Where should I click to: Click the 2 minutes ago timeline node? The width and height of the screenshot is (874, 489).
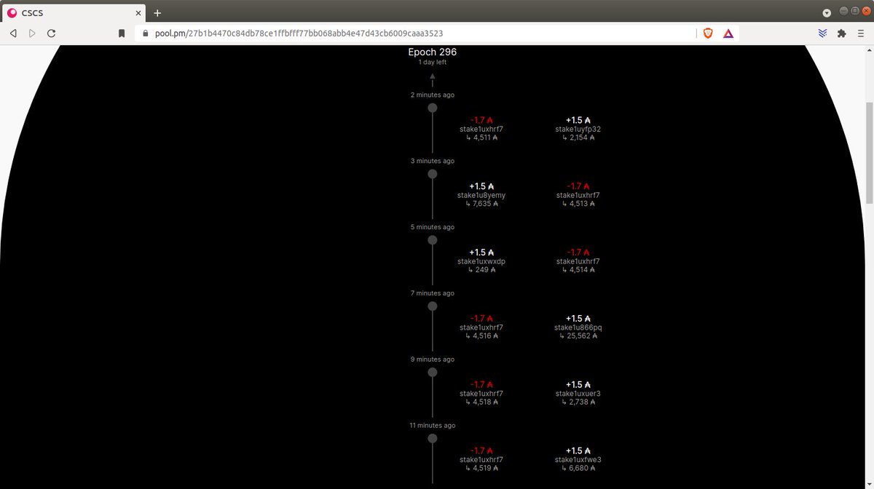433,108
